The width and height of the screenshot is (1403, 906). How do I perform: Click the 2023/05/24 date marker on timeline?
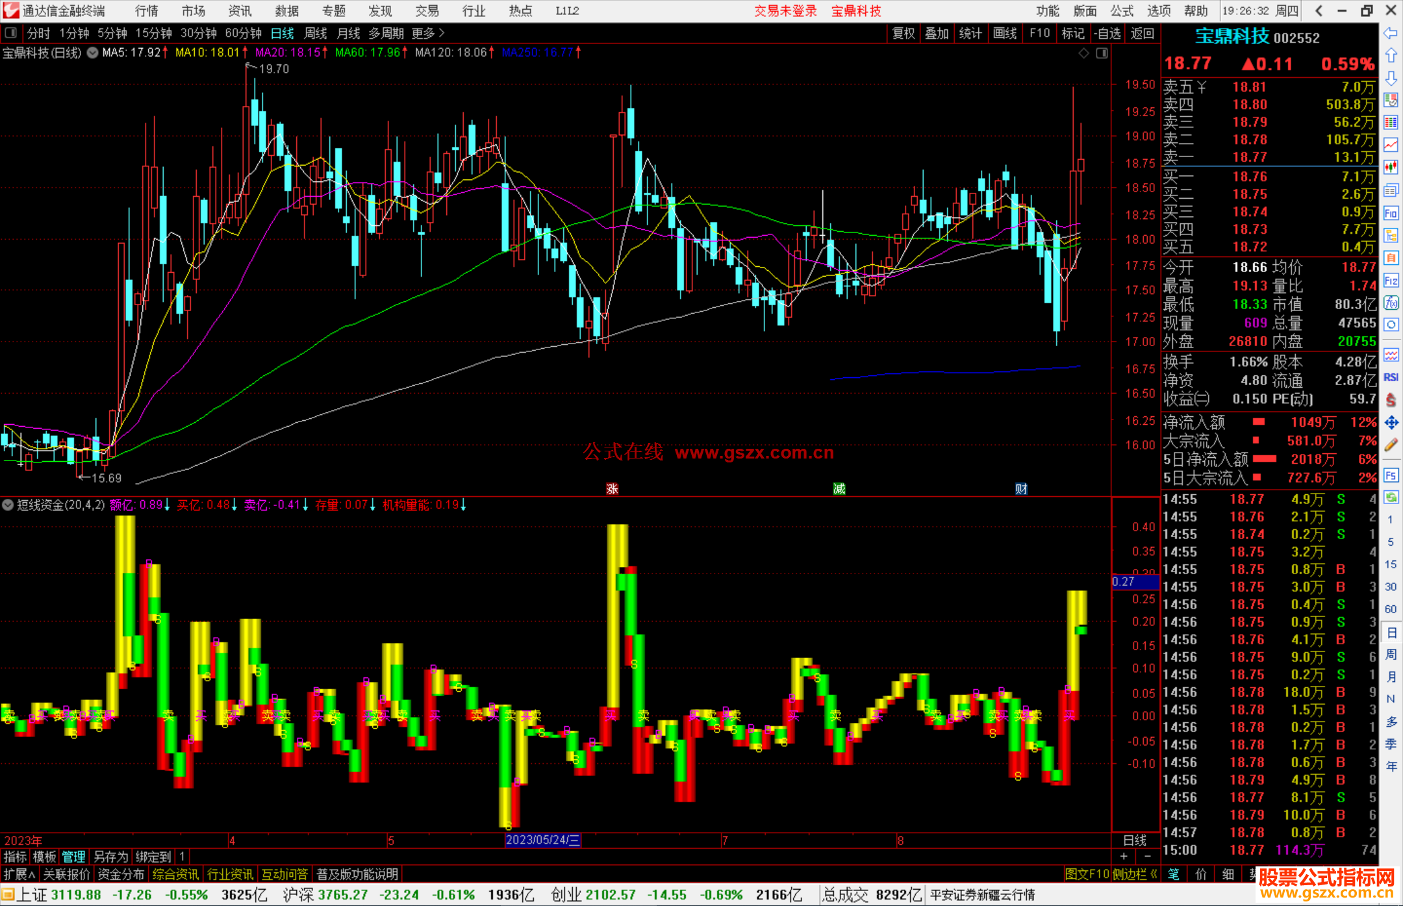pyautogui.click(x=542, y=840)
